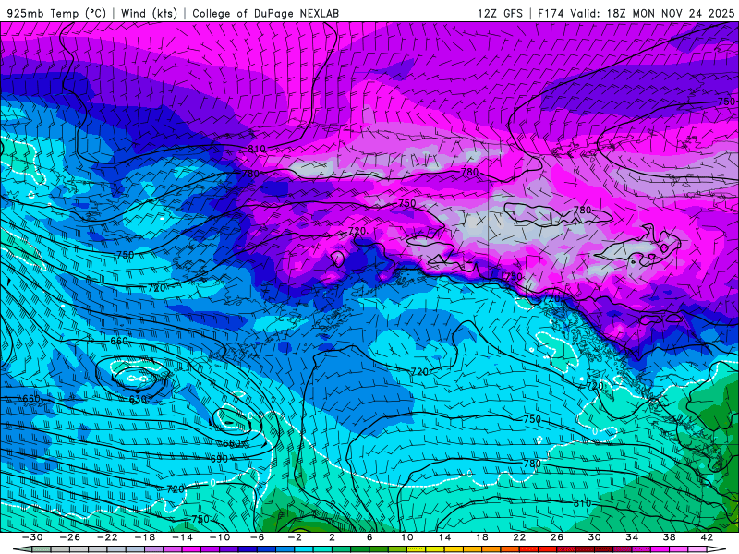The height and width of the screenshot is (554, 739).
Task: Click the positive 14 colorbar scale label
Action: pyautogui.click(x=444, y=537)
